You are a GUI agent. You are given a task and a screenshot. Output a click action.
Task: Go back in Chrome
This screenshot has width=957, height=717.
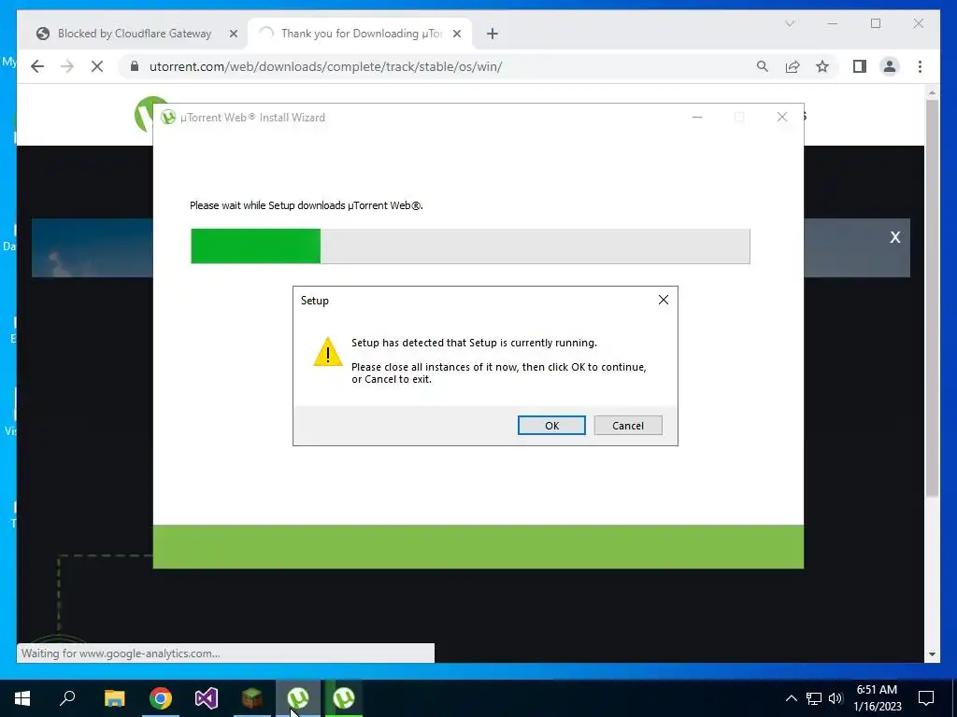(x=37, y=66)
